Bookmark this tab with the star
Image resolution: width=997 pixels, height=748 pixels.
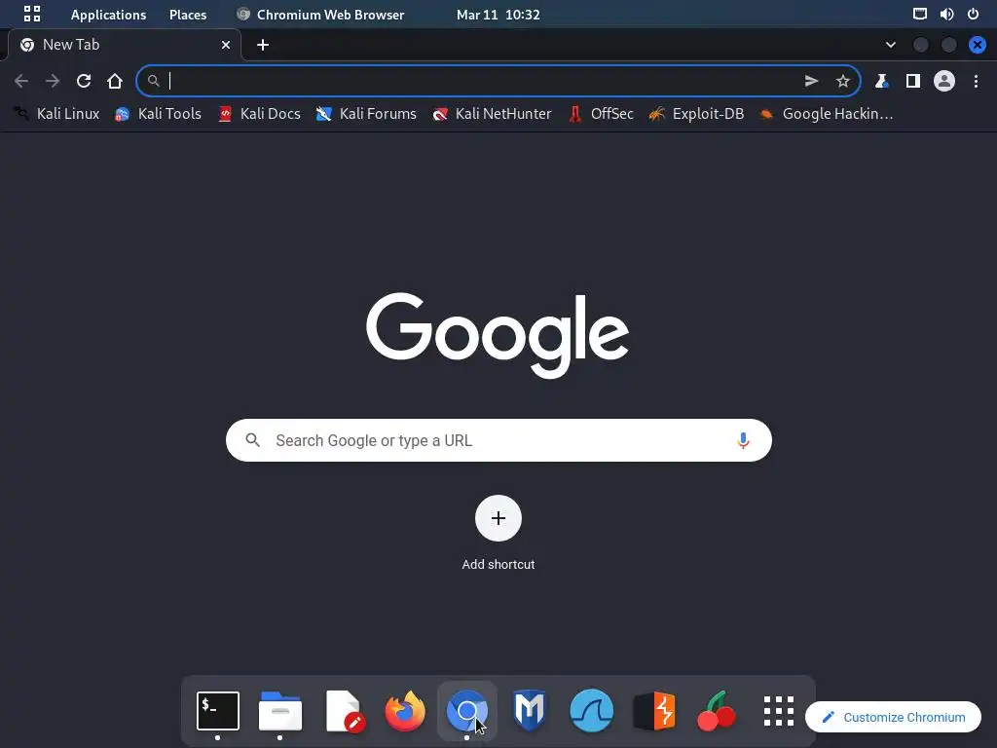(x=842, y=81)
